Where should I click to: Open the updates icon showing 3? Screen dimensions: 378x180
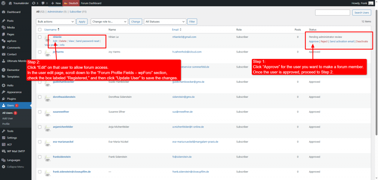click(34, 3)
